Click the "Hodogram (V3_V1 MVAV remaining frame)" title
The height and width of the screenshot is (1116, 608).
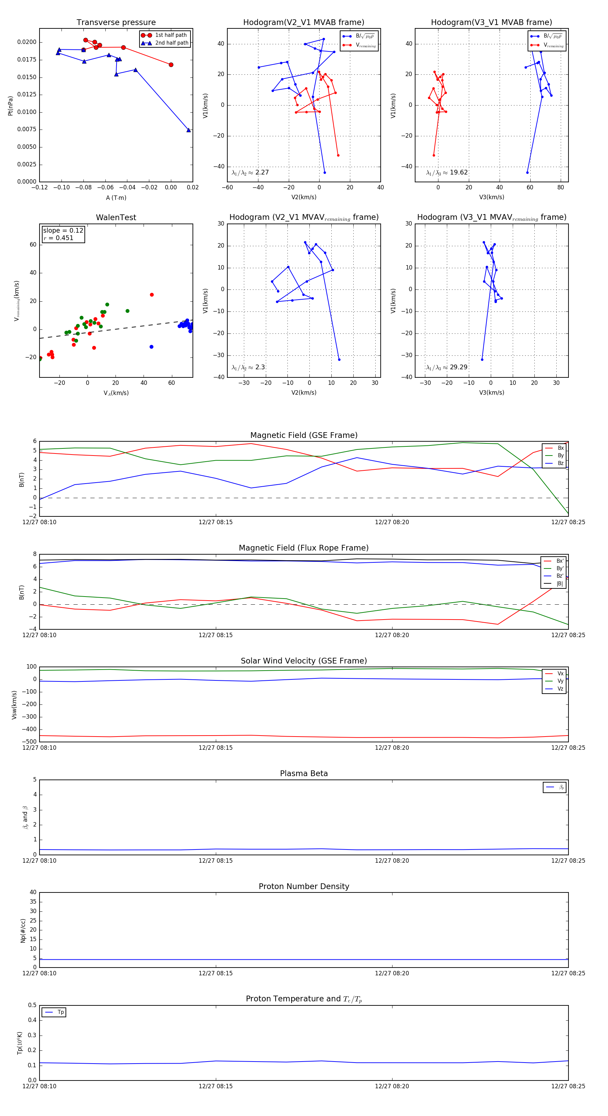tap(491, 217)
